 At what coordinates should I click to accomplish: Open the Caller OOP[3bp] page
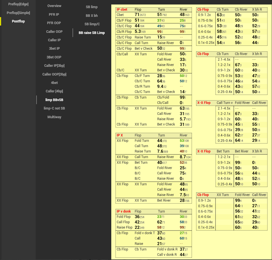[x=54, y=74]
